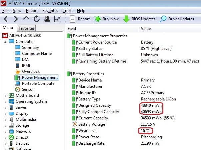Viewport: 201px width, 150px height.
Task: Click the green Buy Now star icon
Action: pos(97,19)
